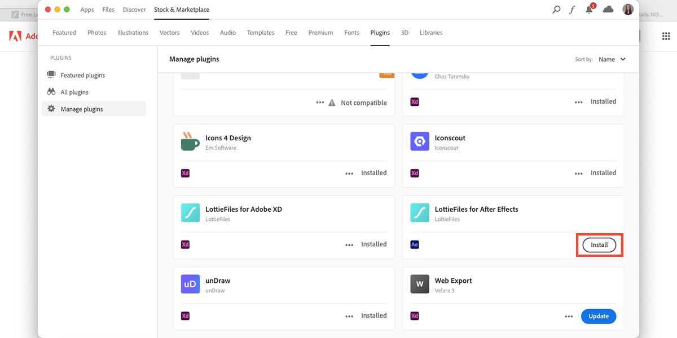Select the Stock & Marketplace tab
This screenshot has height=338, width=677.
[182, 10]
